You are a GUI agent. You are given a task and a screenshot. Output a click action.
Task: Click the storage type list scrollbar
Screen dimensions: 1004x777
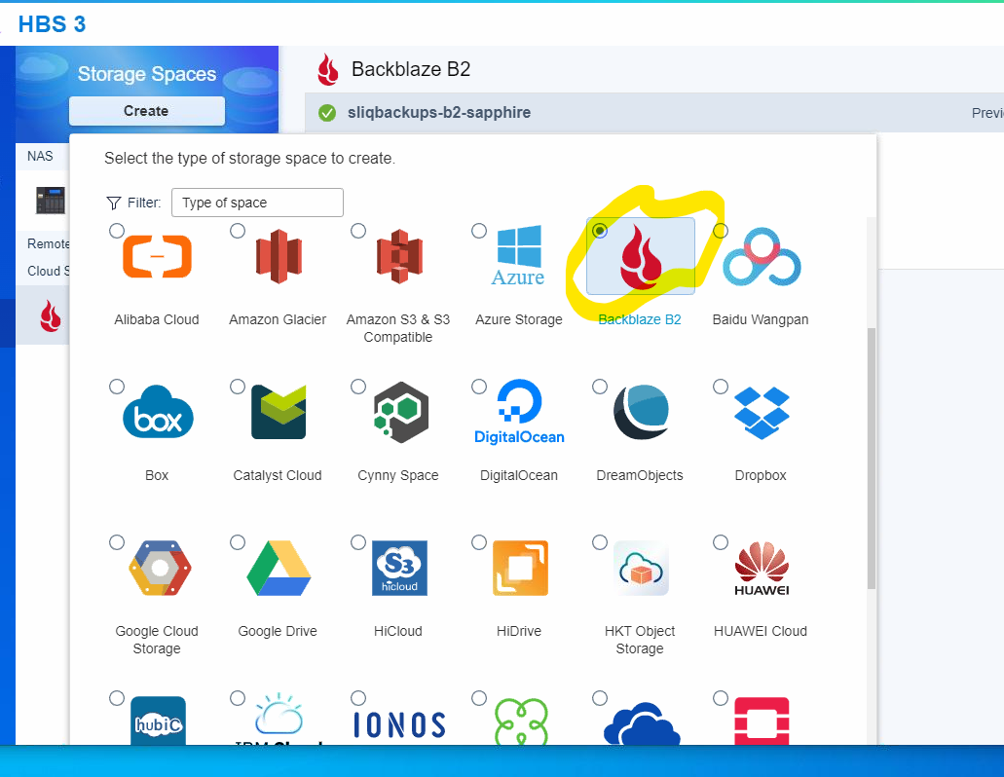871,459
